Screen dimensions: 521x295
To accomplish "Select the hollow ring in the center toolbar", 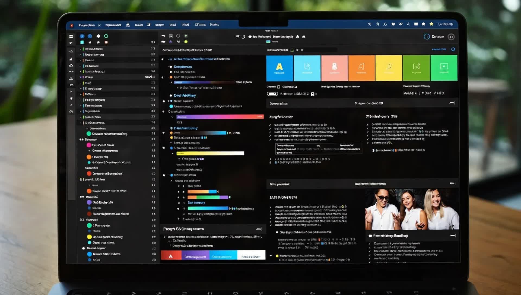I will [x=178, y=36].
